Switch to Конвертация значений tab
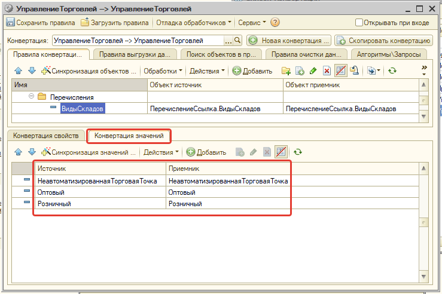The height and width of the screenshot is (294, 442). (x=129, y=136)
